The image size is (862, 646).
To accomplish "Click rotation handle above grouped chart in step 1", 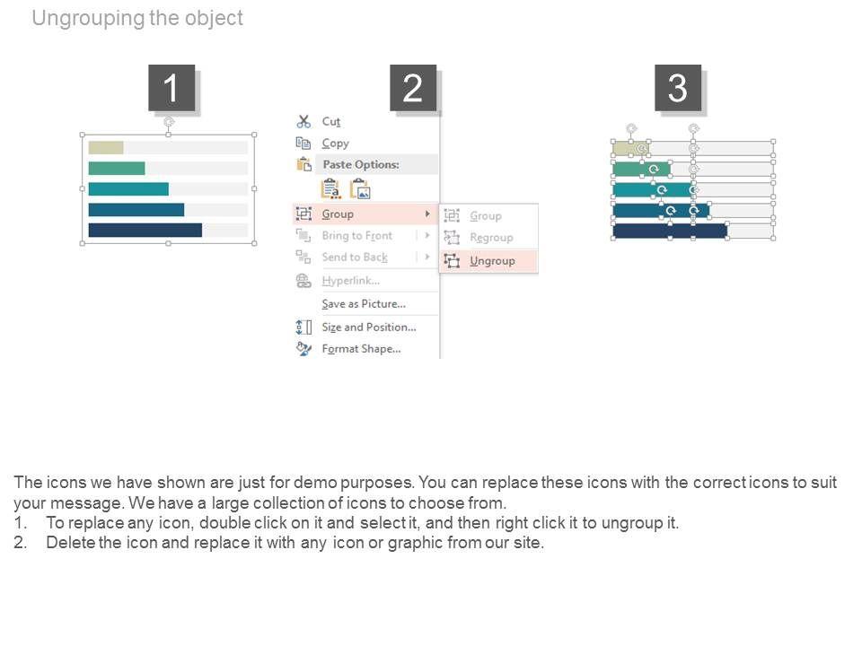I will [x=168, y=120].
